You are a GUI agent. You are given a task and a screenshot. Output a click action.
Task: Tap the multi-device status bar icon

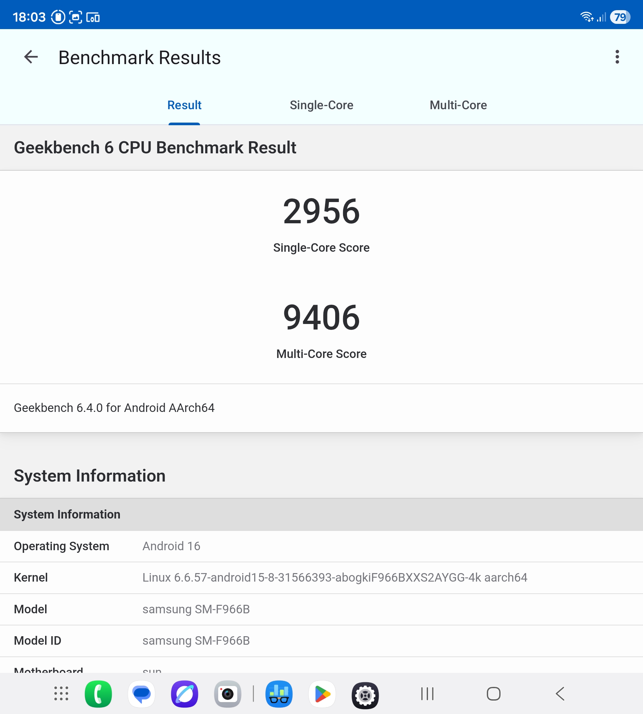coord(93,17)
